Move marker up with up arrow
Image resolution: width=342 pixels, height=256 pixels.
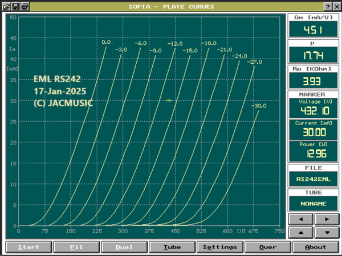click(x=301, y=233)
